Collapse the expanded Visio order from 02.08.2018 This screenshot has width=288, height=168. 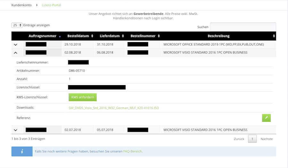click(15, 53)
